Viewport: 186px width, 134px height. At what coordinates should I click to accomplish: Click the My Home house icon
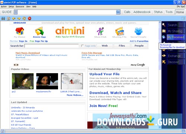[x=20, y=31]
